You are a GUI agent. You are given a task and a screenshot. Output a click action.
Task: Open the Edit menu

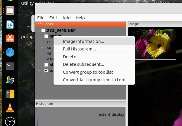pos(54,18)
